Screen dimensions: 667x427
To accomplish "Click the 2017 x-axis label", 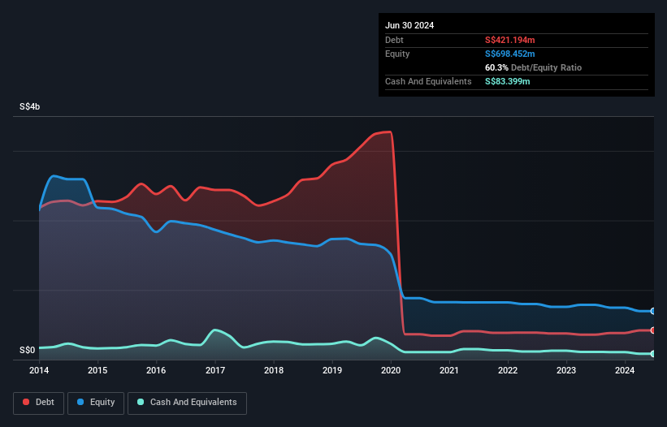I will click(x=215, y=370).
